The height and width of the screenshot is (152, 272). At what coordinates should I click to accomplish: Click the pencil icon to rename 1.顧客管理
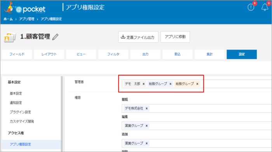pyautogui.click(x=56, y=37)
